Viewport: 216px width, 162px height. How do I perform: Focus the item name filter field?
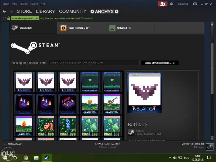(94, 63)
